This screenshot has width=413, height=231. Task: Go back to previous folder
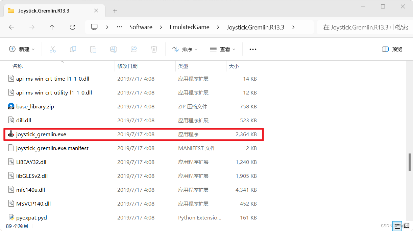click(x=12, y=27)
